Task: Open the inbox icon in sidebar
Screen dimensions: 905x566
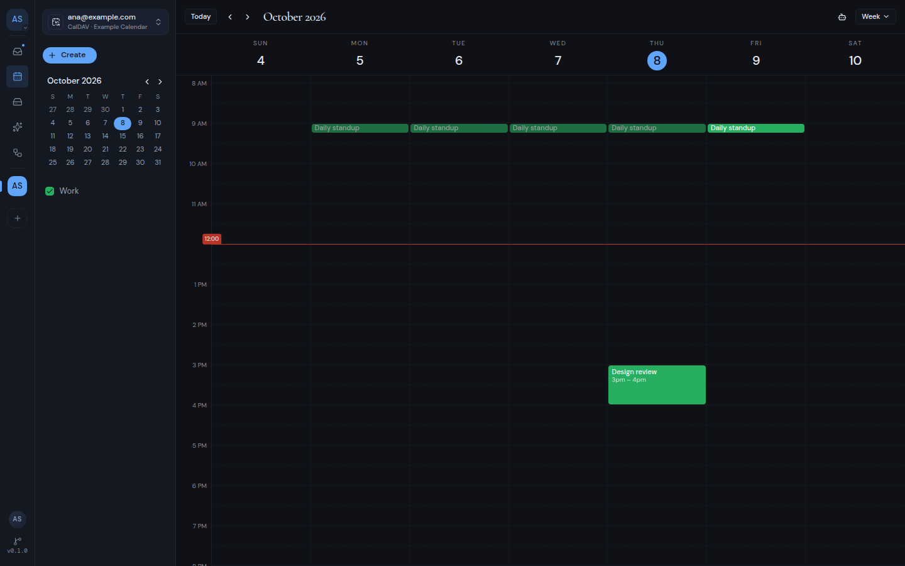Action: (x=18, y=51)
